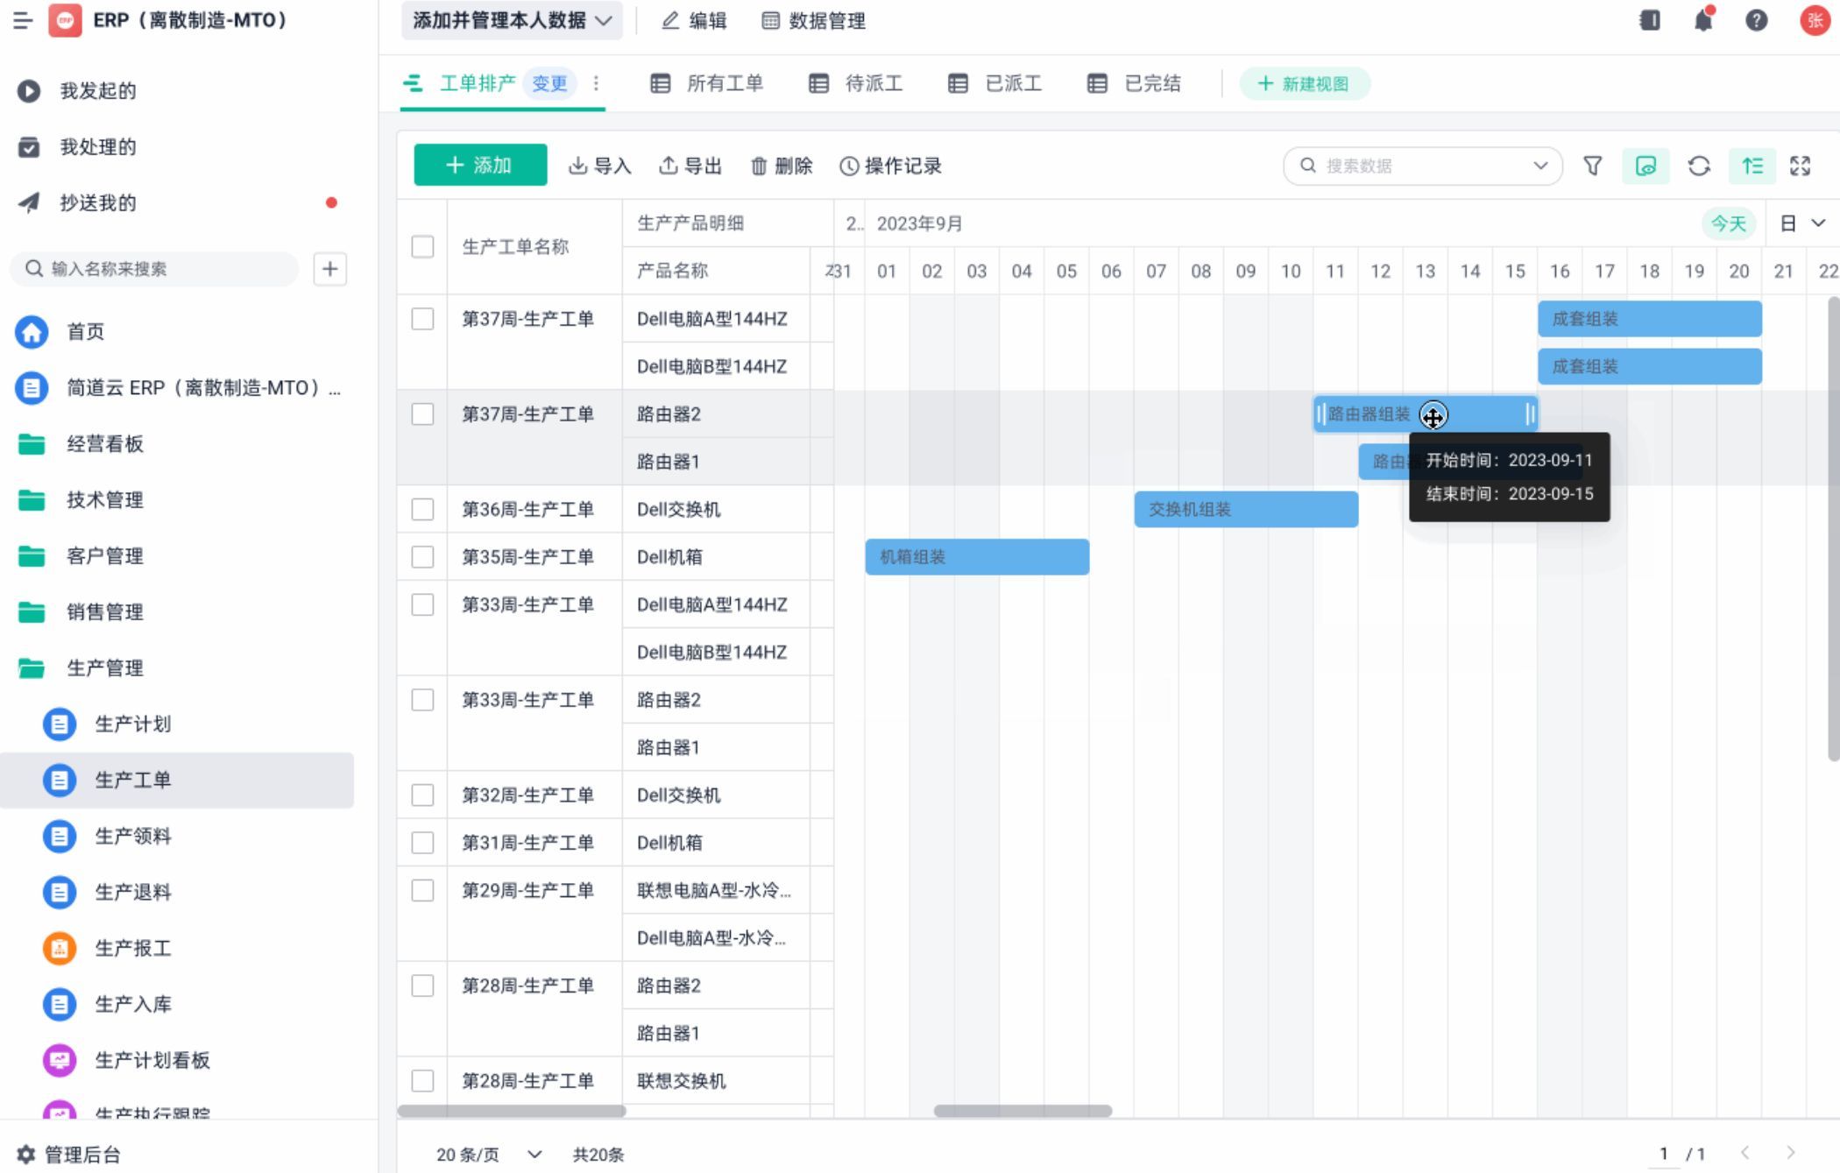The height and width of the screenshot is (1173, 1840).
Task: Click the green 添加 button
Action: tap(479, 166)
